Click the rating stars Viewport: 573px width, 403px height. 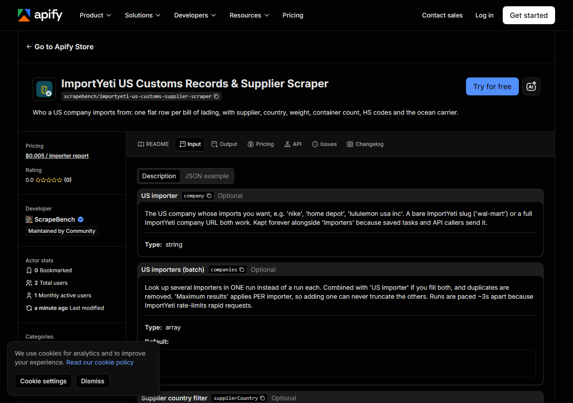49,180
